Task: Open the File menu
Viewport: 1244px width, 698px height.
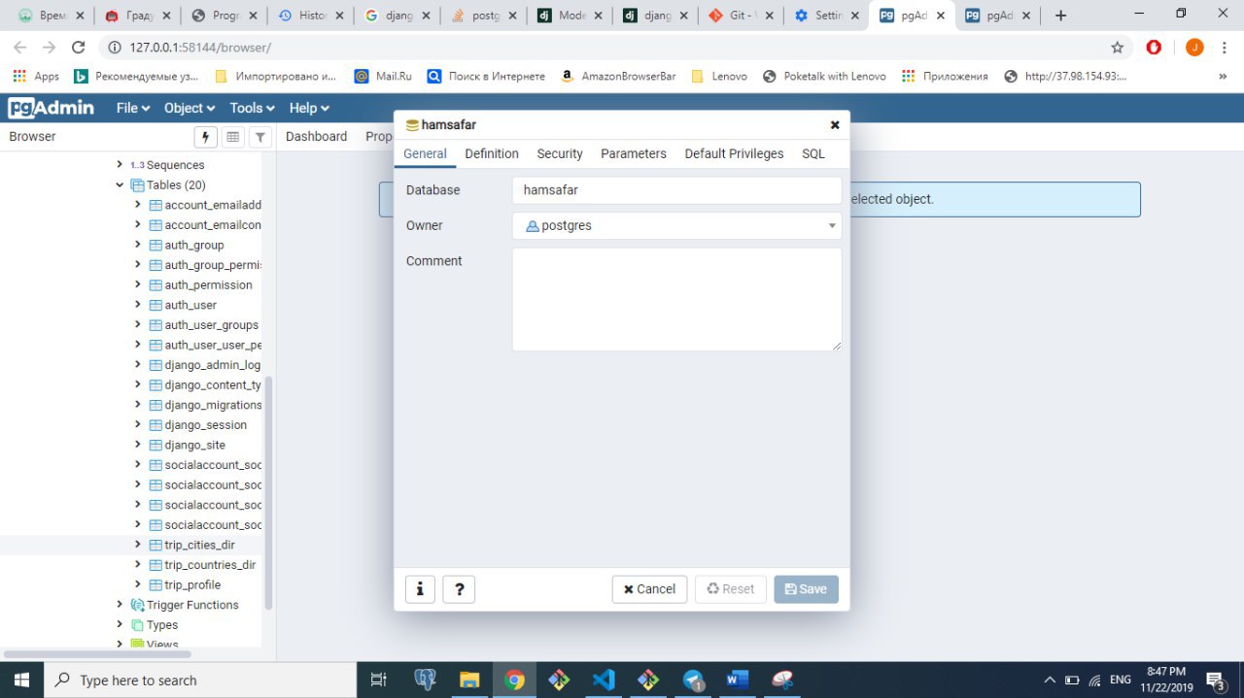Action: [x=133, y=108]
